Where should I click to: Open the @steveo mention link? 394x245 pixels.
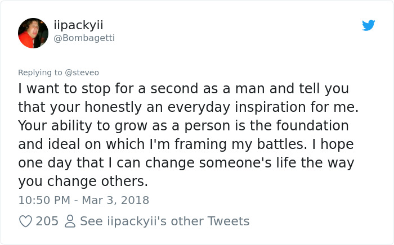click(x=82, y=72)
